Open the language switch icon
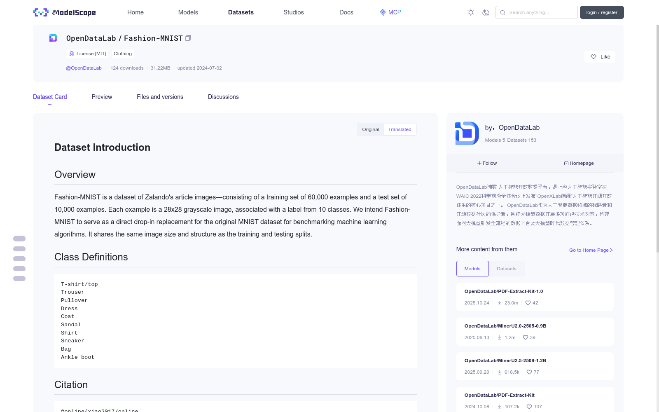 [x=486, y=12]
